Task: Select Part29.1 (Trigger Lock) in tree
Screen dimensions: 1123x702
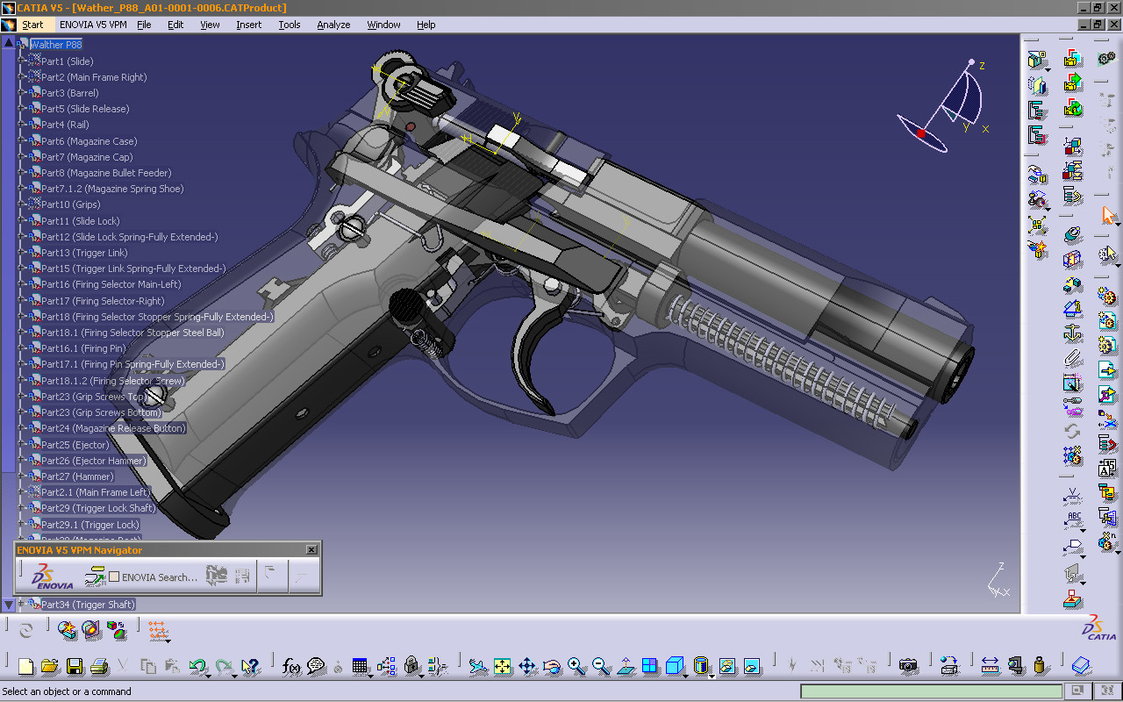Action: tap(90, 525)
